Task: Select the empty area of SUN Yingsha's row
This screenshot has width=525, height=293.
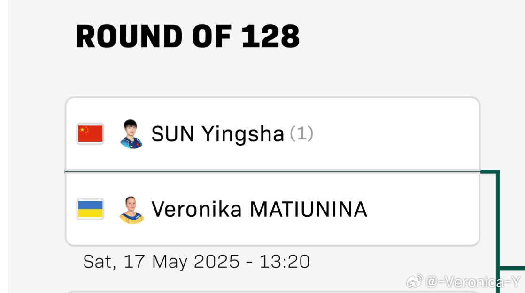Action: (x=395, y=134)
